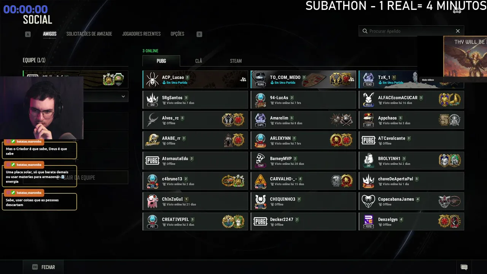This screenshot has width=487, height=274.
Task: Click the magnifier icon in the nickname search field
Action: click(365, 31)
